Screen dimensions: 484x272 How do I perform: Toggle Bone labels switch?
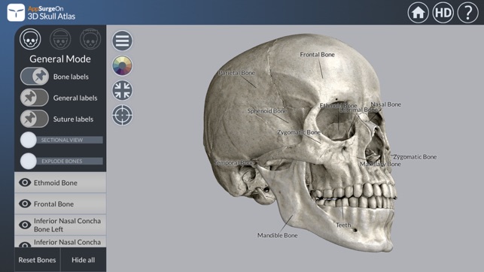coord(35,76)
